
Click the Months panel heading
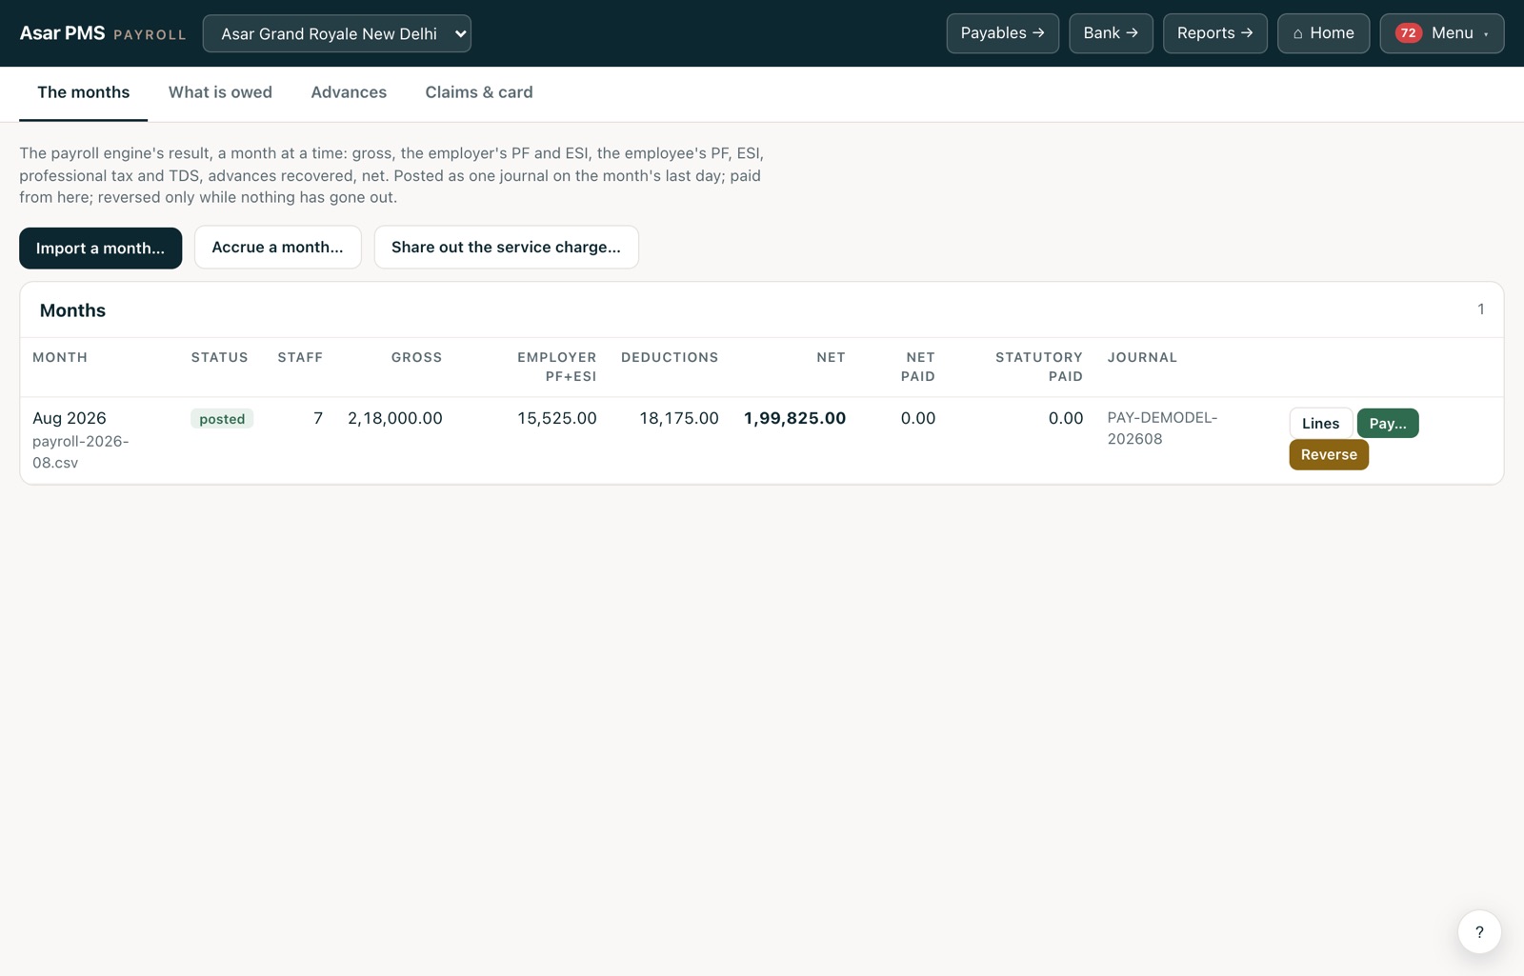(x=72, y=310)
